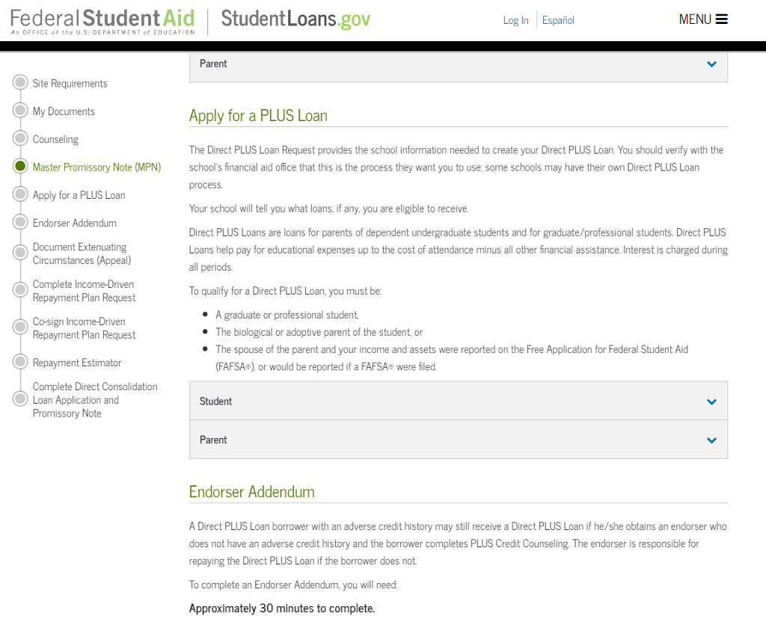Click the Endorser Addendum step circle
Viewport: 766px width, 625px height.
pos(20,223)
